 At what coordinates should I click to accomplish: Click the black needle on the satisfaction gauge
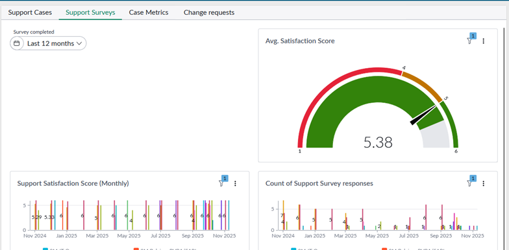[423, 115]
